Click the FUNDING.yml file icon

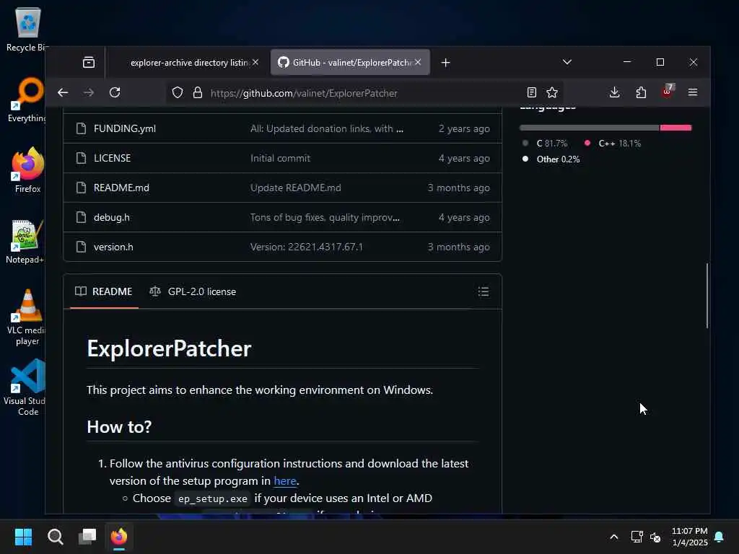click(x=81, y=128)
